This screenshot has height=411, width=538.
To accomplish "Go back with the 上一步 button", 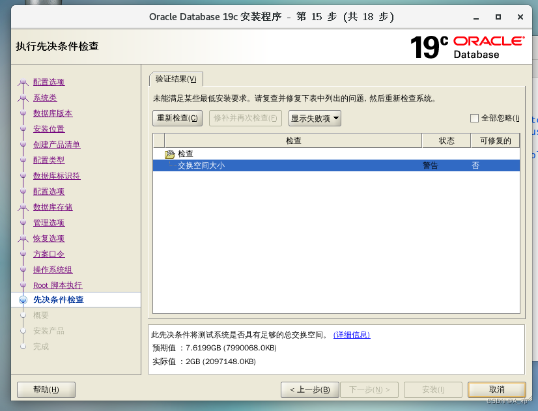I will 310,390.
